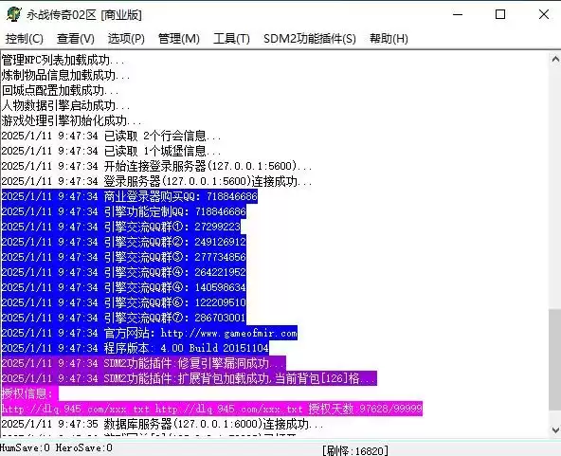This screenshot has height=456, width=561.
Task: Open the SDM2功能插件(S) menu
Action: (x=310, y=38)
